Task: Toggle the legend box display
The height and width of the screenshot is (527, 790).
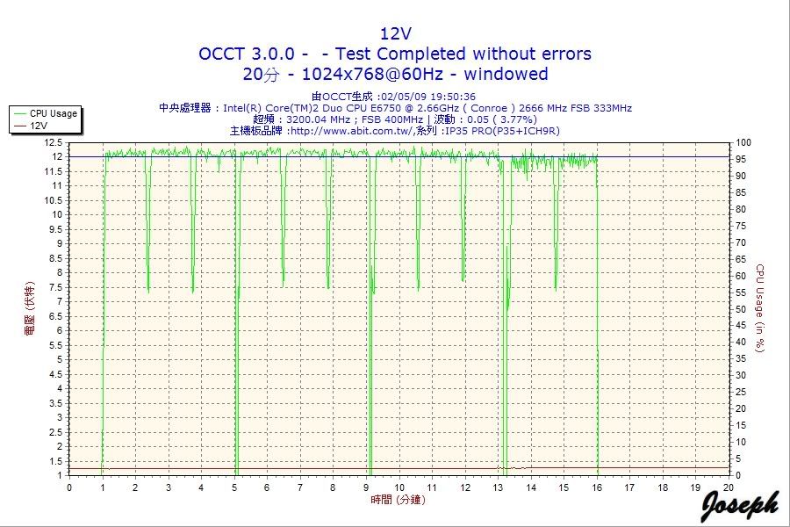Action: coord(45,119)
